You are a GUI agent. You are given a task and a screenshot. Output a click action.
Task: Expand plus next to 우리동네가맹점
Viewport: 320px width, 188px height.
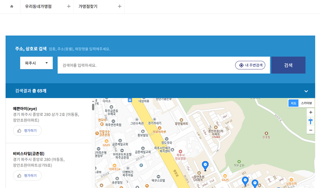69,6
